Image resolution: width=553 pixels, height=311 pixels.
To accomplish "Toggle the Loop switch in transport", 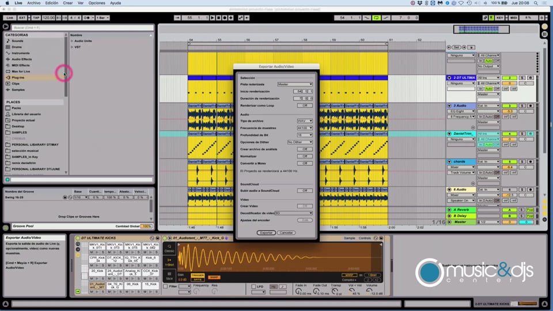I will 376,18.
